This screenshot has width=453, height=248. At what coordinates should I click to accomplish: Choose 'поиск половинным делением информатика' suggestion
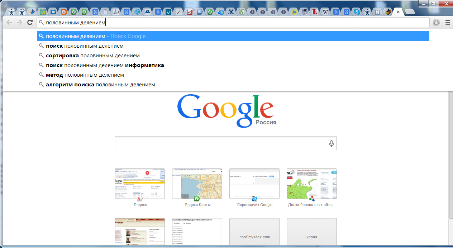point(233,65)
